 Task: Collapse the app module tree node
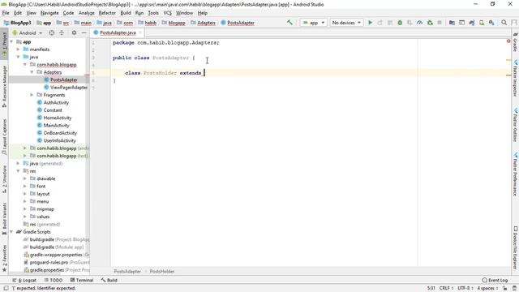pos(12,41)
